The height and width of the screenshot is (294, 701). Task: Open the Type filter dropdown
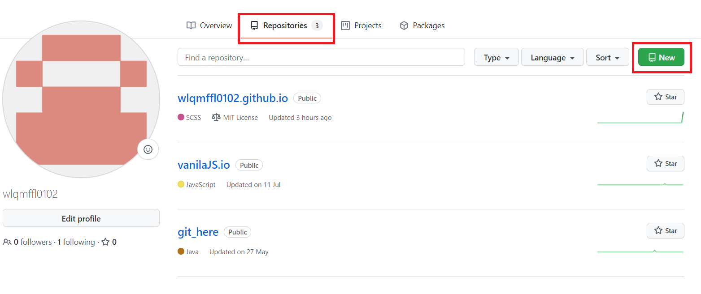pos(496,57)
